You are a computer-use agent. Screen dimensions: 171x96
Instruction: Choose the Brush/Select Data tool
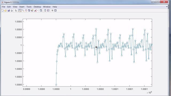36,10
